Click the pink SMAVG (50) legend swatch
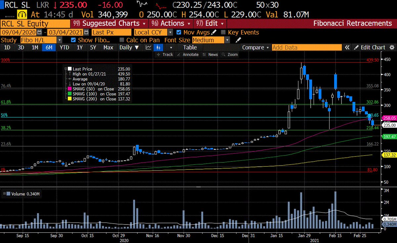Viewport: 397px width, 243px height. (x=70, y=89)
